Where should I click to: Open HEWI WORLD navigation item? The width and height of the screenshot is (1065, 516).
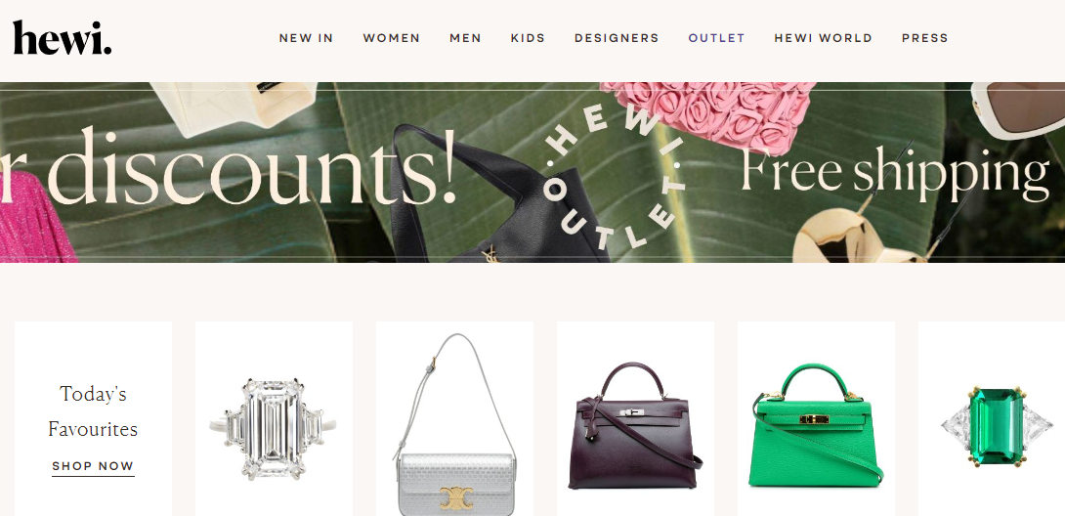coord(824,38)
